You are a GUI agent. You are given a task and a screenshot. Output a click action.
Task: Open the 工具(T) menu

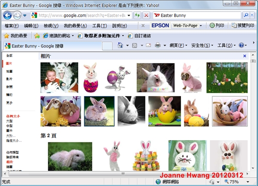coord(100,26)
